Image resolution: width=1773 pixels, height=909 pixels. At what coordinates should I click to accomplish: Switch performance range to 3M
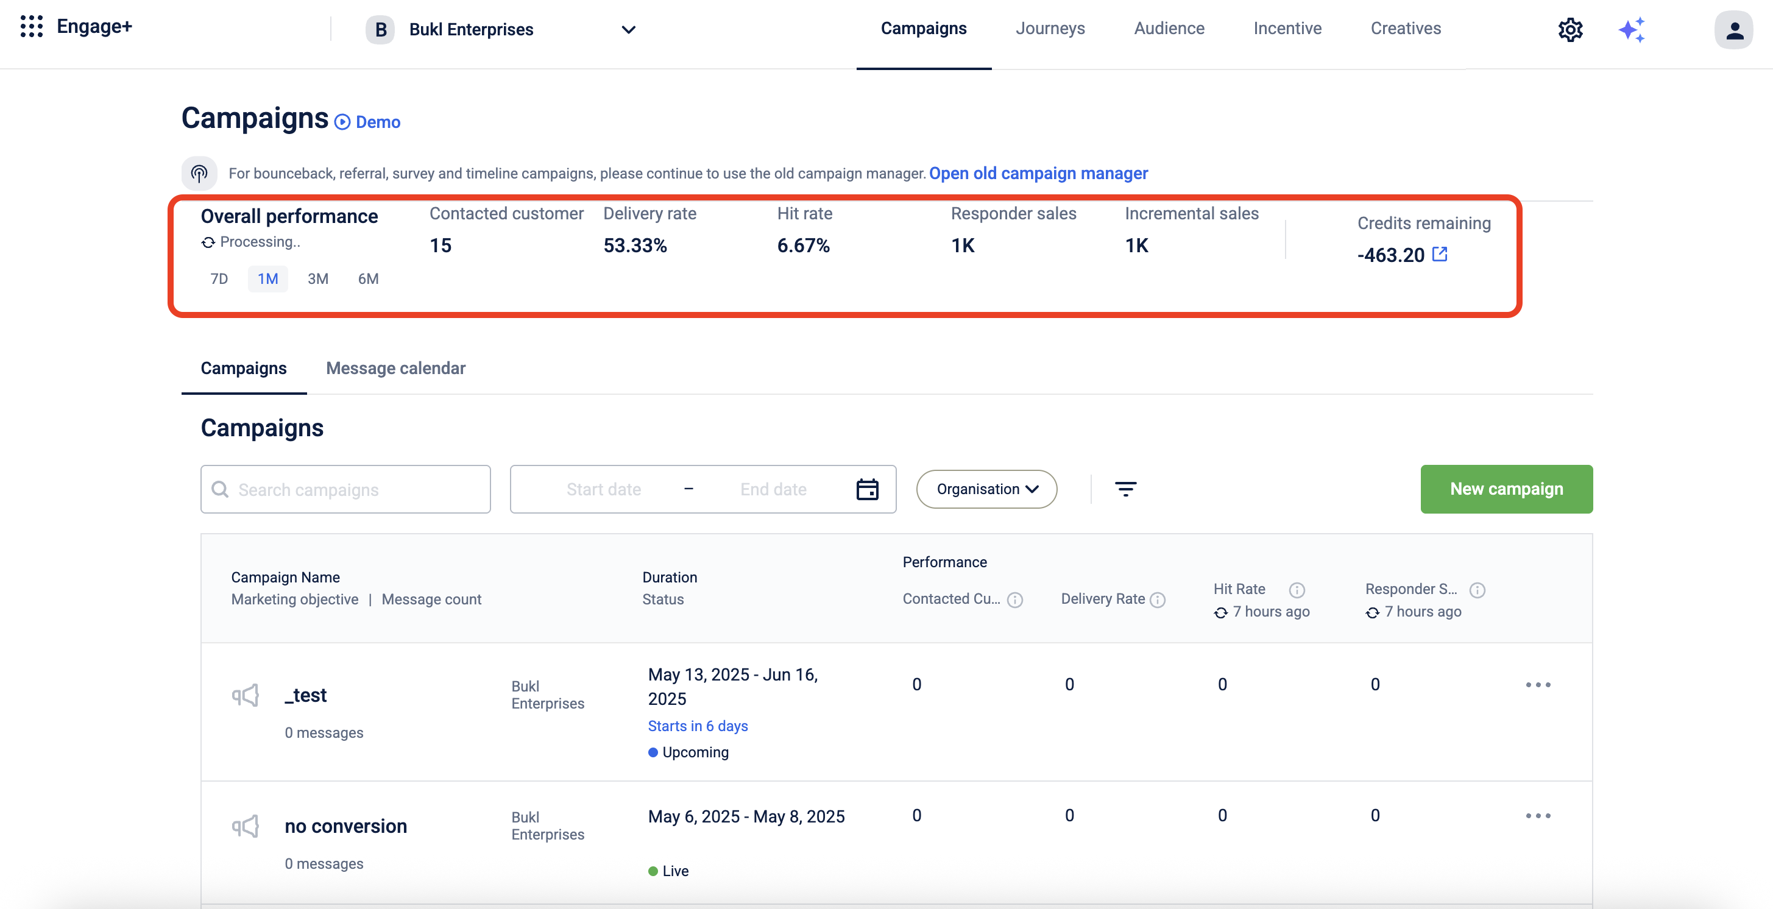pos(317,278)
